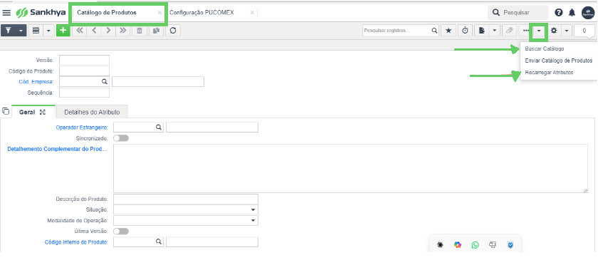Expand the filter dropdown arrow
598x265 pixels.
click(21, 31)
